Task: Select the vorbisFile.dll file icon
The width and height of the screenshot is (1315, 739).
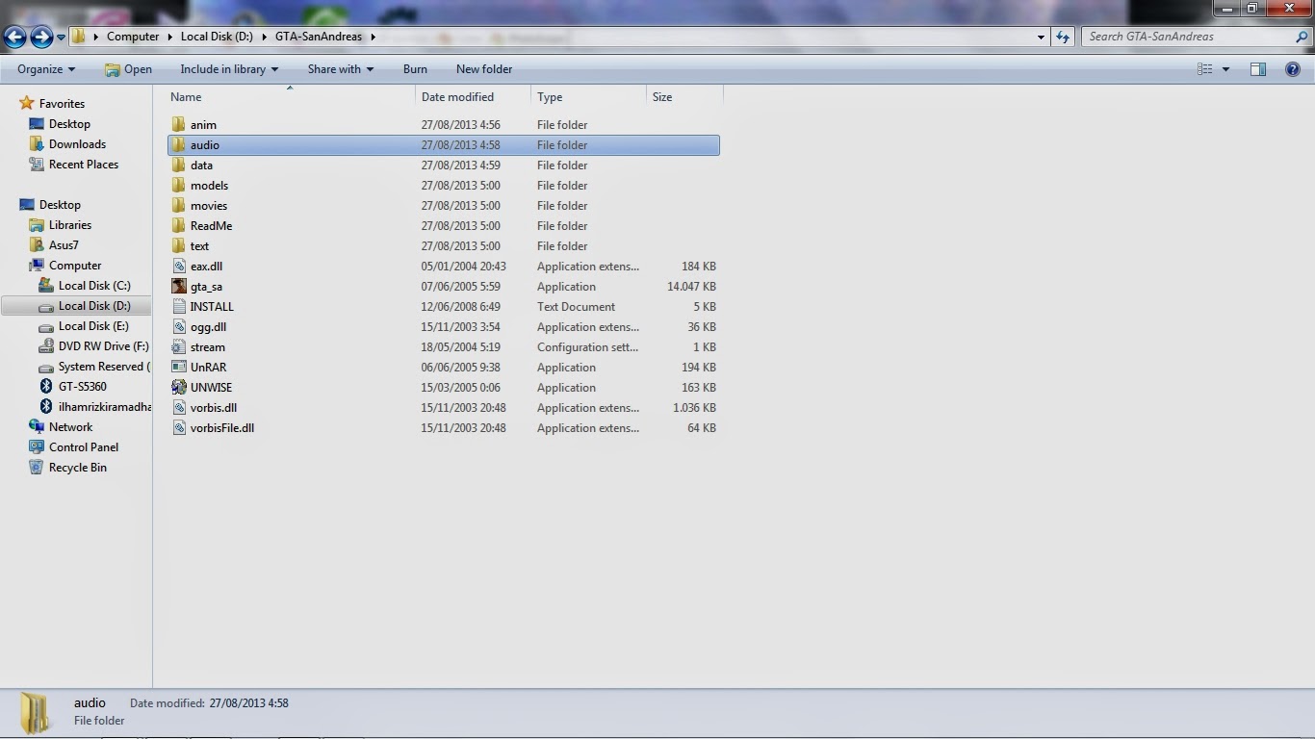Action: [179, 428]
